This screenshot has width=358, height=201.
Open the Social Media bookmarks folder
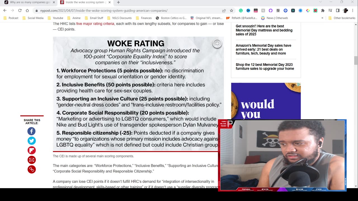33,18
